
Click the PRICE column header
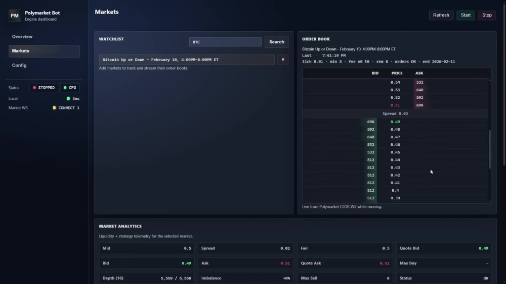(x=397, y=73)
